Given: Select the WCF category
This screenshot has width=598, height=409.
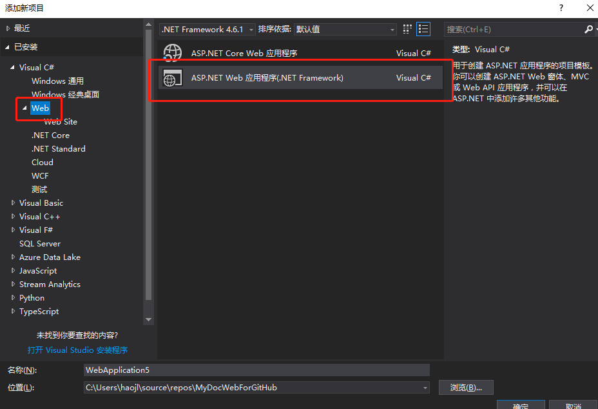Looking at the screenshot, I should pyautogui.click(x=40, y=175).
